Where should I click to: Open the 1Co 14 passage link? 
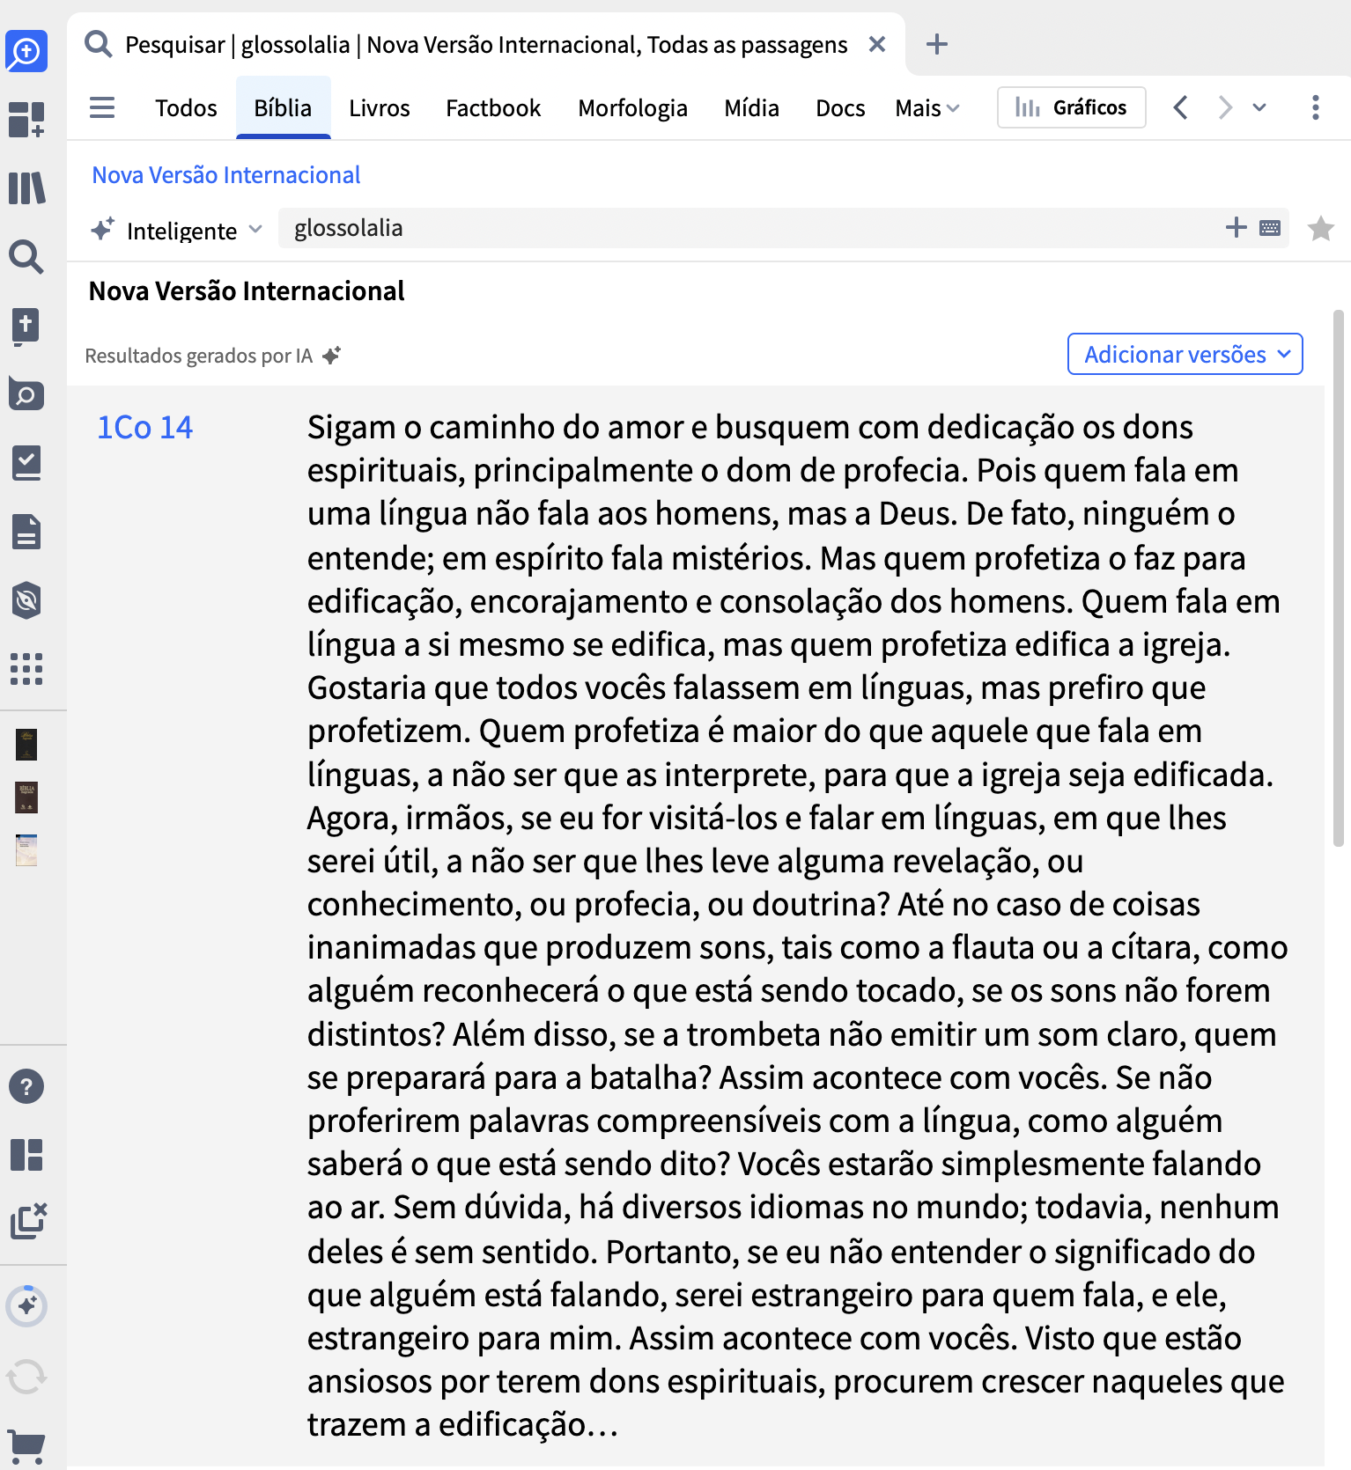tap(144, 427)
